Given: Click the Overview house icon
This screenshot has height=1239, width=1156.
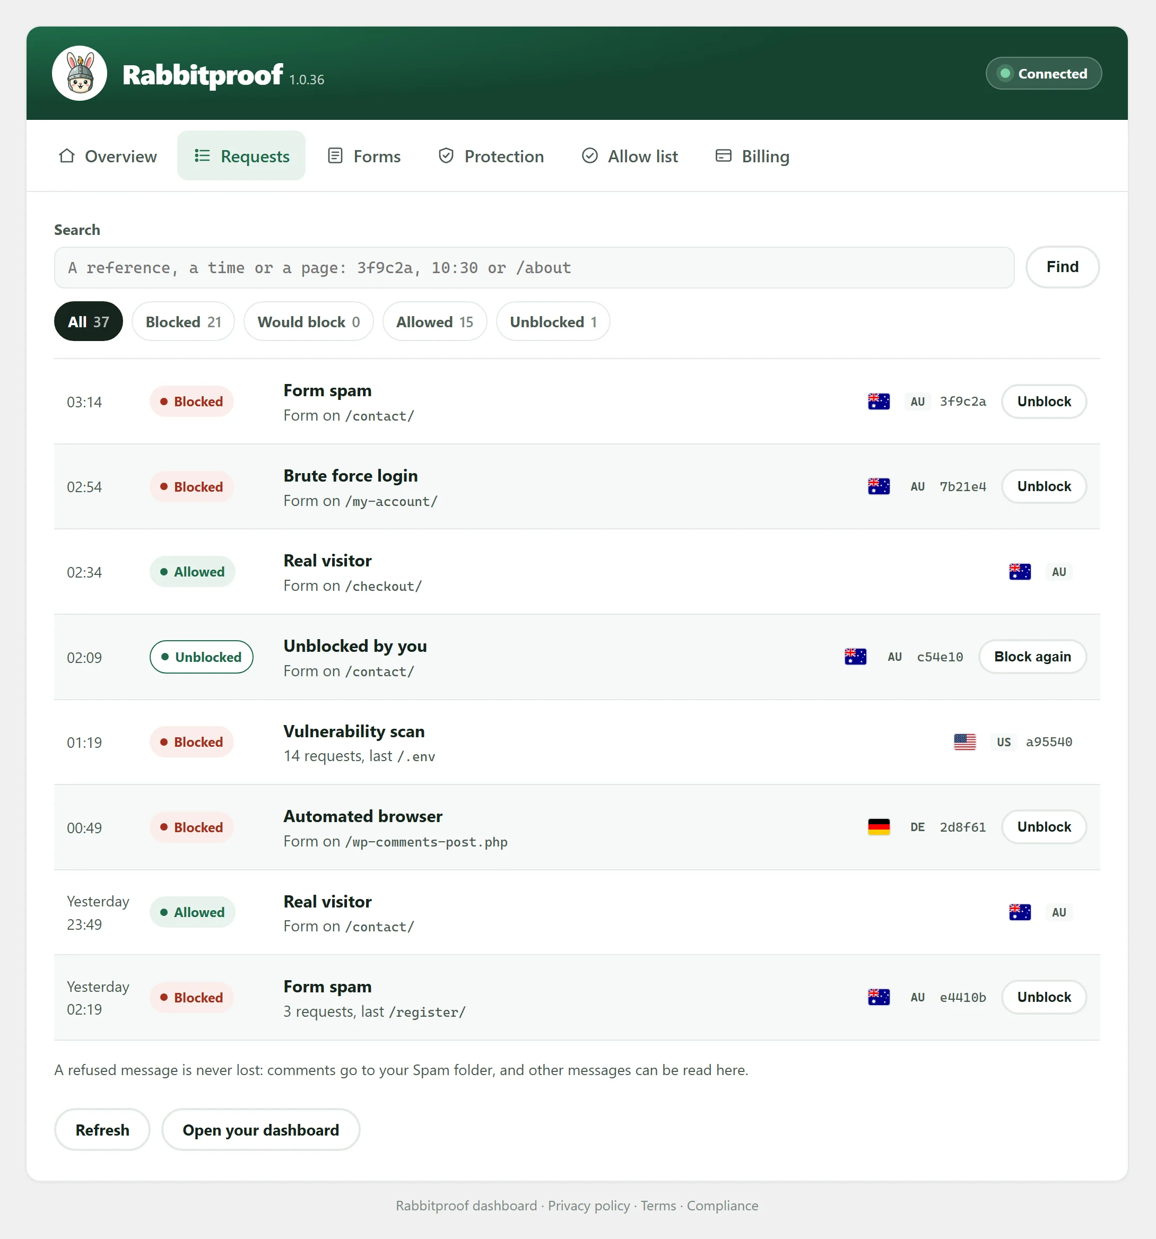Looking at the screenshot, I should coord(67,156).
